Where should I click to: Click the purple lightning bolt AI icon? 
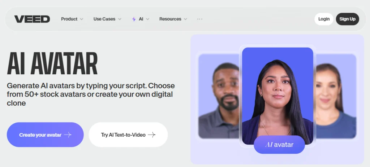[x=134, y=19]
